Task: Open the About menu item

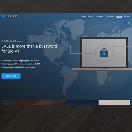Action: pyautogui.click(x=83, y=16)
